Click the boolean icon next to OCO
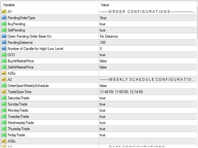Viewport: 198px width, 148px height. pos(4,55)
